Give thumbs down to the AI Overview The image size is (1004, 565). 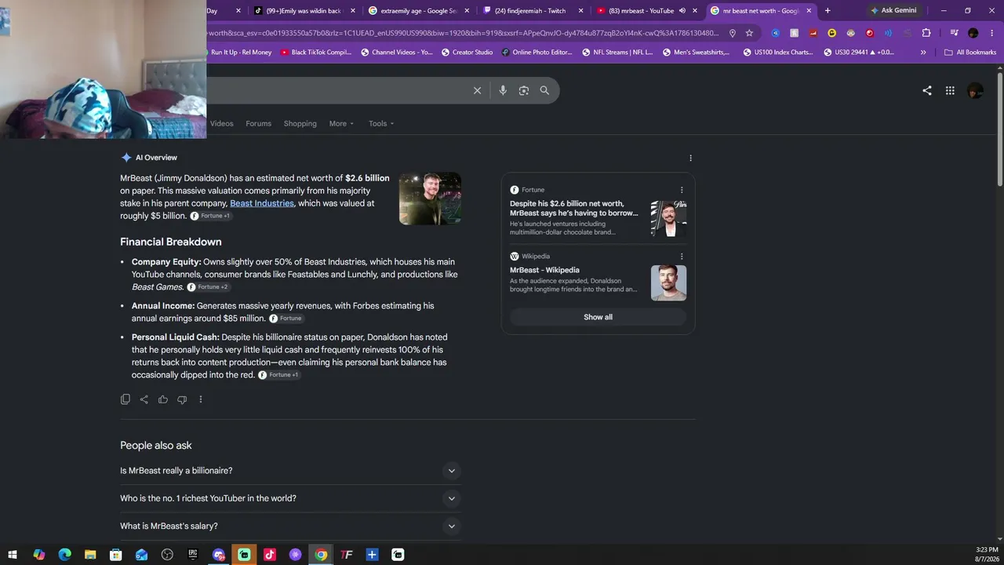182,399
